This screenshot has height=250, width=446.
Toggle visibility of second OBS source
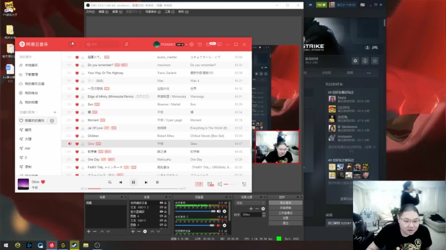click(161, 207)
